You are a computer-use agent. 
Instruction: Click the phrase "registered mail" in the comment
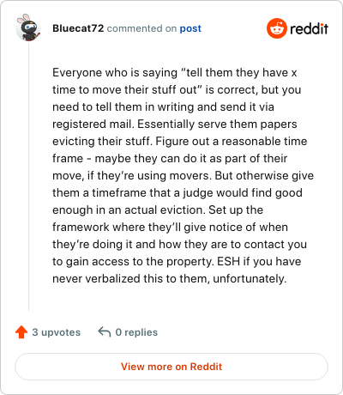coord(93,125)
